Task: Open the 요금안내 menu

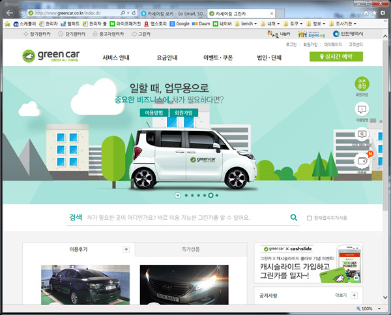Action: pos(167,57)
